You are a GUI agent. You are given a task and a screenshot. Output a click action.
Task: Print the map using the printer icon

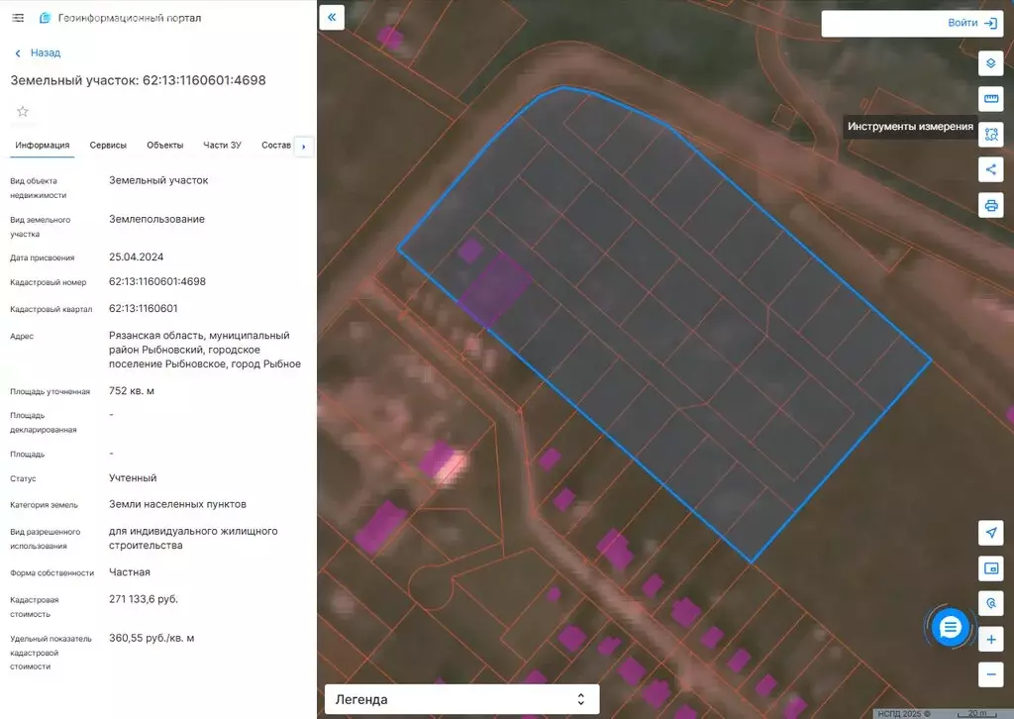pos(990,206)
